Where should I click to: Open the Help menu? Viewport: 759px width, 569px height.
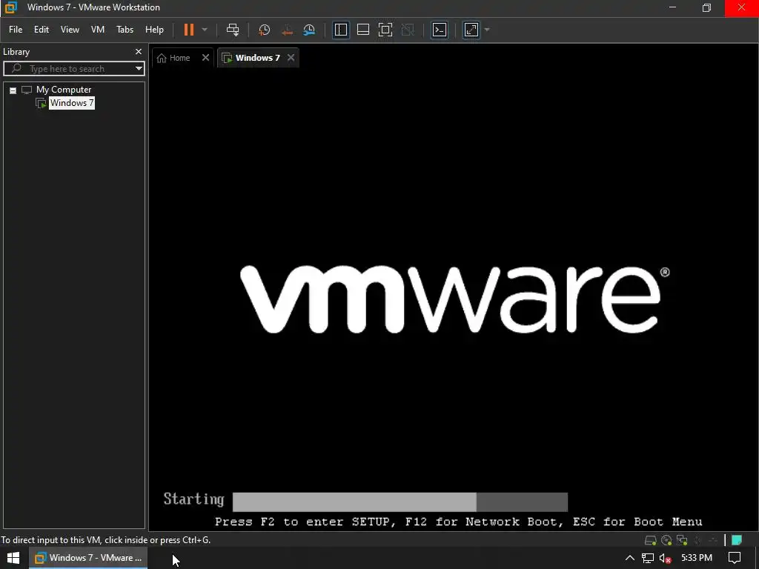tap(154, 30)
